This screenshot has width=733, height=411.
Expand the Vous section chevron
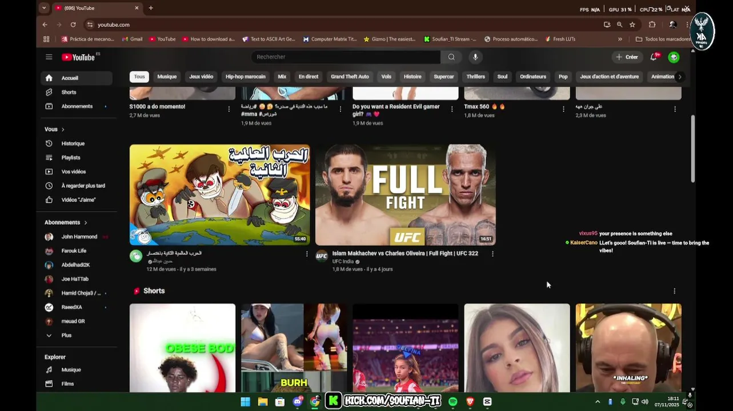[x=63, y=130]
